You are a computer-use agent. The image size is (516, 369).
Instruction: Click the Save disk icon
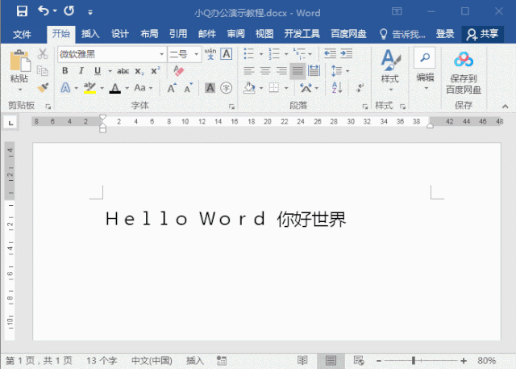tap(22, 11)
